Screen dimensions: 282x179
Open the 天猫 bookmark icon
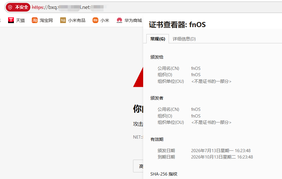(x=11, y=20)
